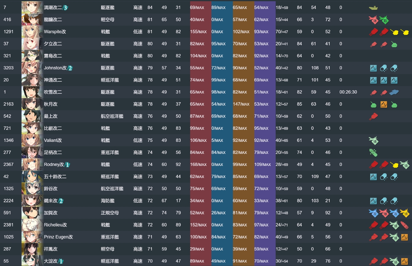Click 龍驤改二's green fighter (戦) icon
Image resolution: width=412 pixels, height=266 pixels.
[x=384, y=20]
